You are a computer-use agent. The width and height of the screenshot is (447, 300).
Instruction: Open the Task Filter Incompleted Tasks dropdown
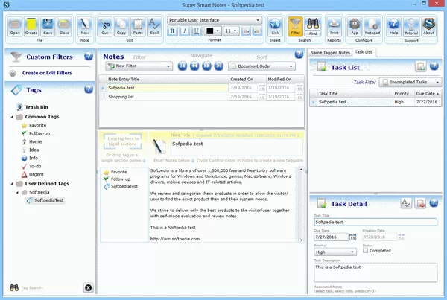click(408, 81)
